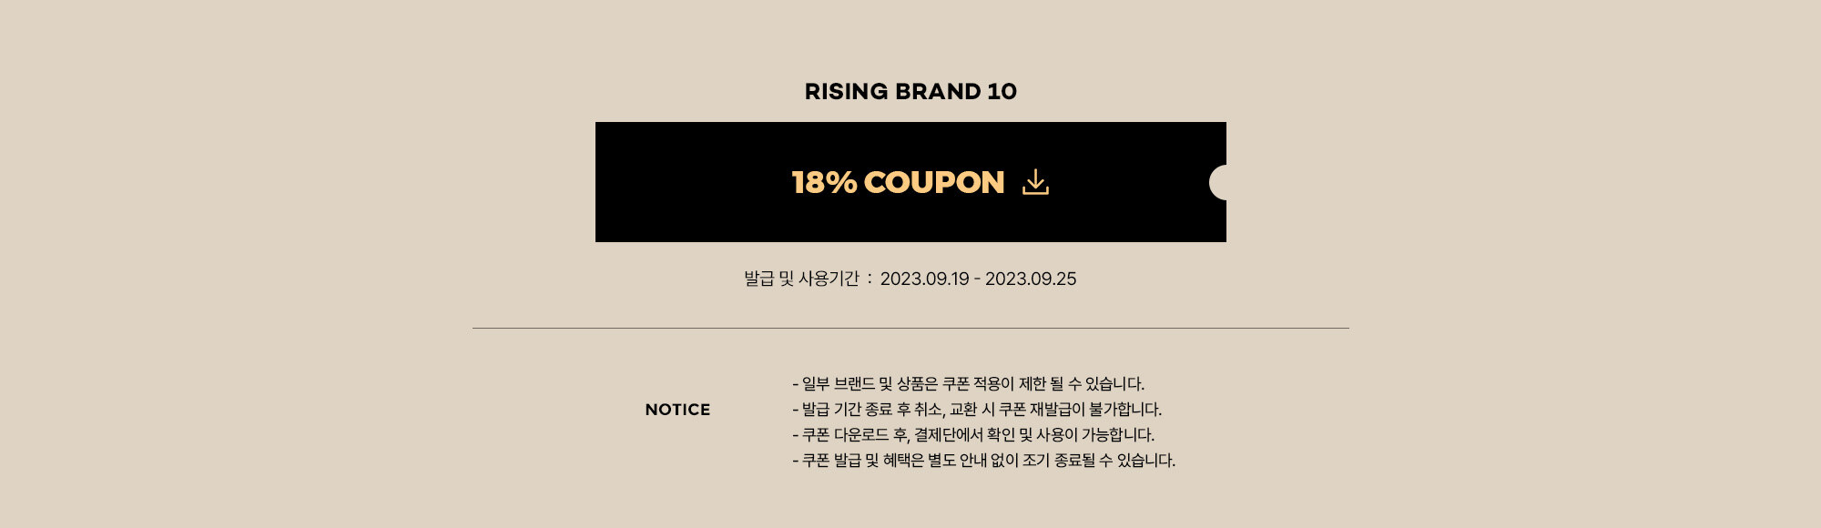The image size is (1821, 528).
Task: Click the "쿠폰 발급 및 혜택은" notice text
Action: (x=862, y=461)
